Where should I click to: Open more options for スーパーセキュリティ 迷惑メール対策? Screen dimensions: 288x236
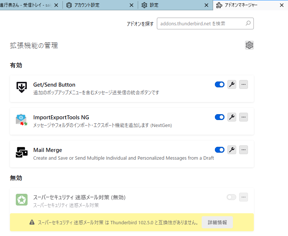(x=244, y=197)
